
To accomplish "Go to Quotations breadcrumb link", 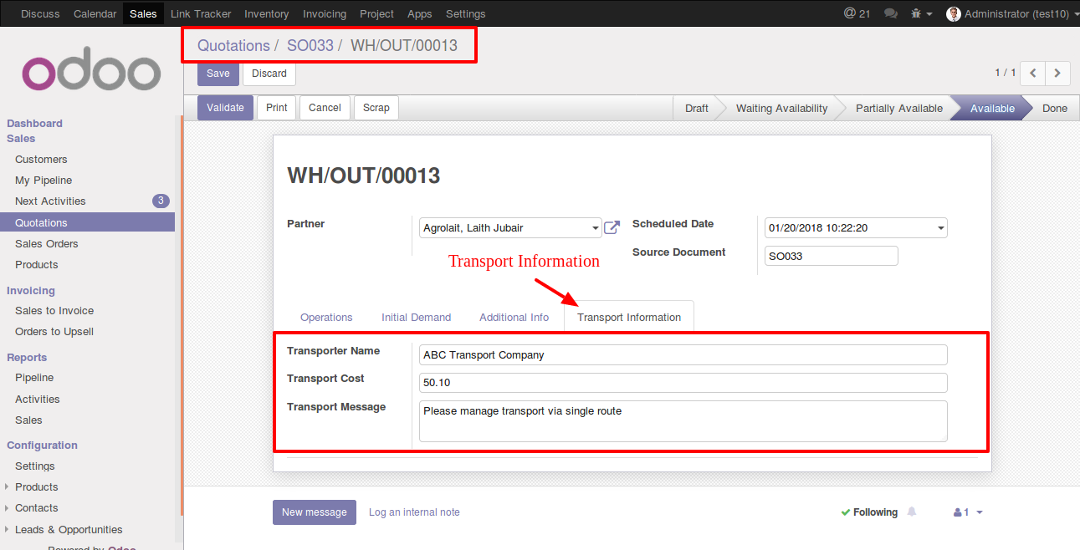I will pos(233,45).
